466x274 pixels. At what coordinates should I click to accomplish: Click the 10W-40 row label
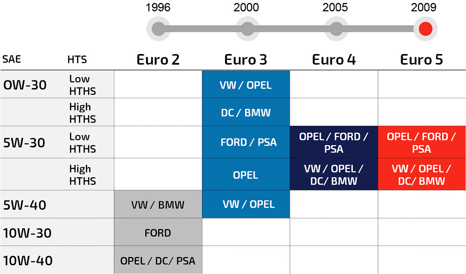click(28, 260)
